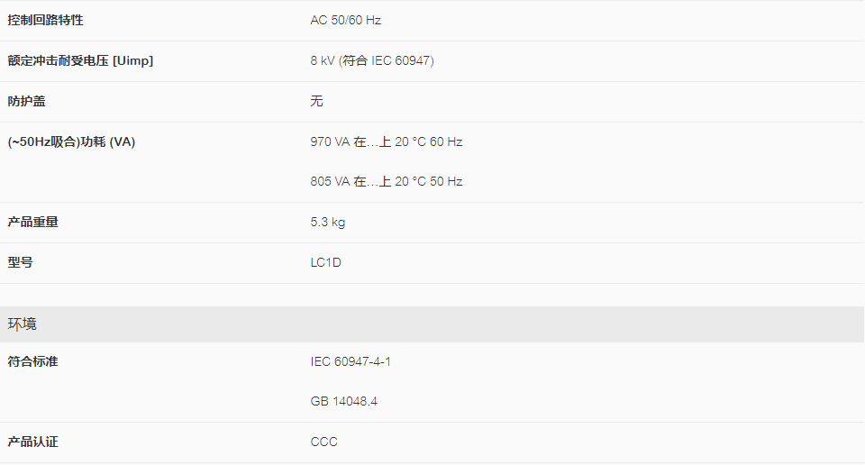Select the 805 VA 50 Hz value
Image resolution: width=865 pixels, height=465 pixels.
click(387, 181)
